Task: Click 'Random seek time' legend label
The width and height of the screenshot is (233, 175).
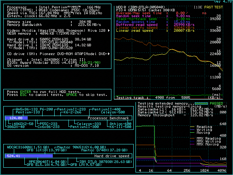Action: (x=134, y=16)
